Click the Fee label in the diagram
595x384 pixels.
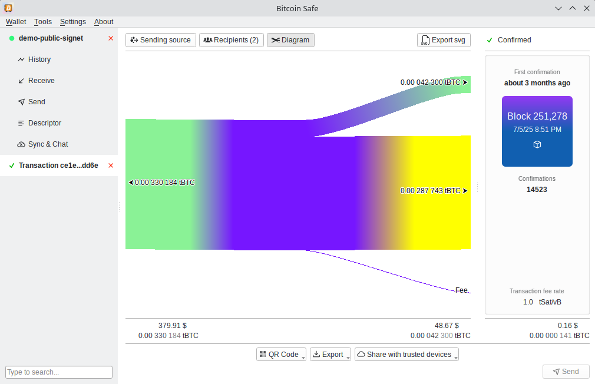click(x=461, y=290)
